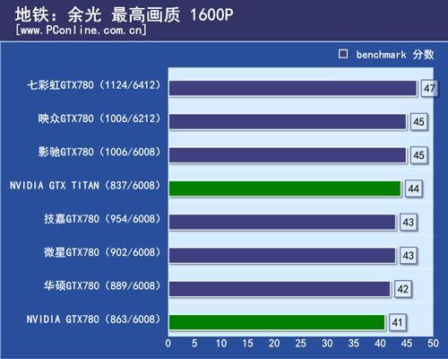Click the x-axis tick label 45

407,343
